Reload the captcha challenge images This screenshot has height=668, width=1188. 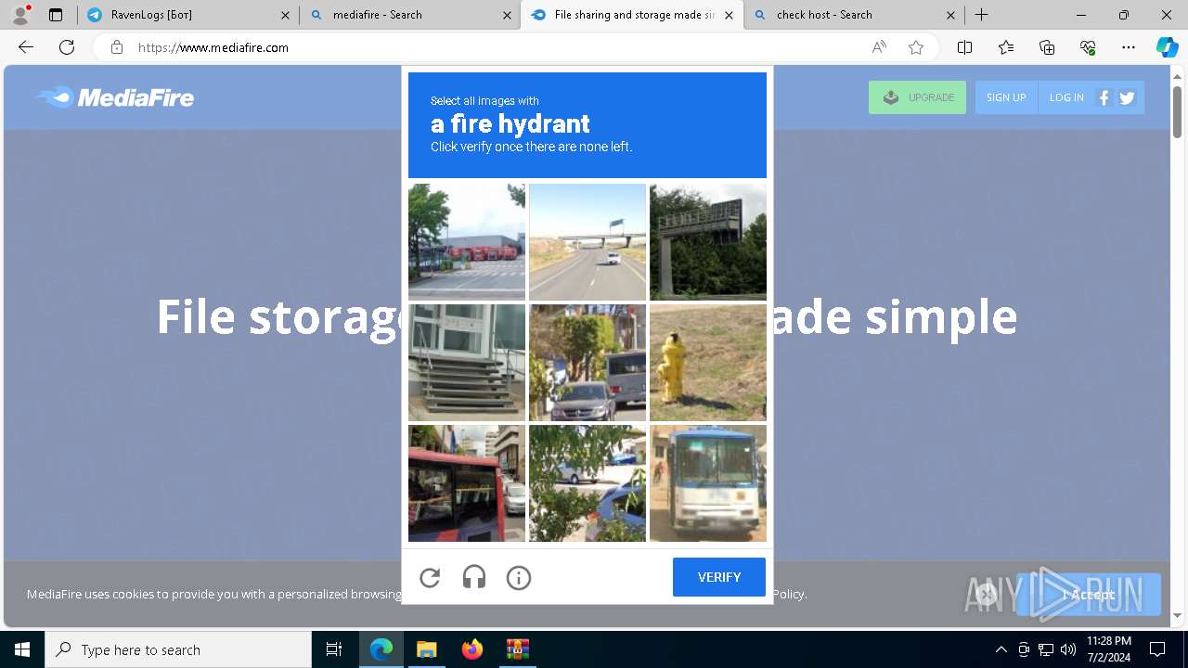(430, 577)
